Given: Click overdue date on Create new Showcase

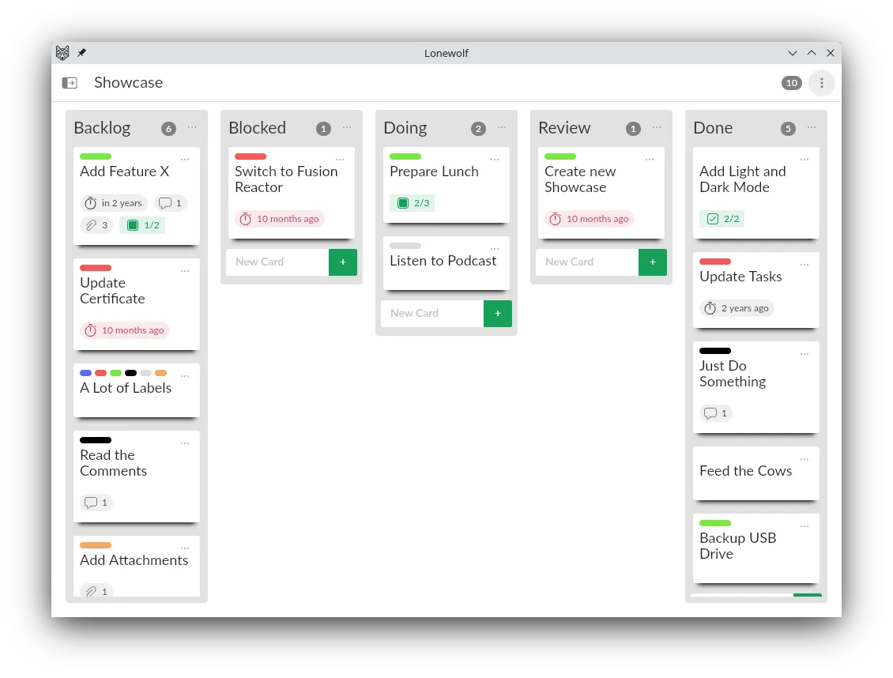Looking at the screenshot, I should [x=590, y=219].
